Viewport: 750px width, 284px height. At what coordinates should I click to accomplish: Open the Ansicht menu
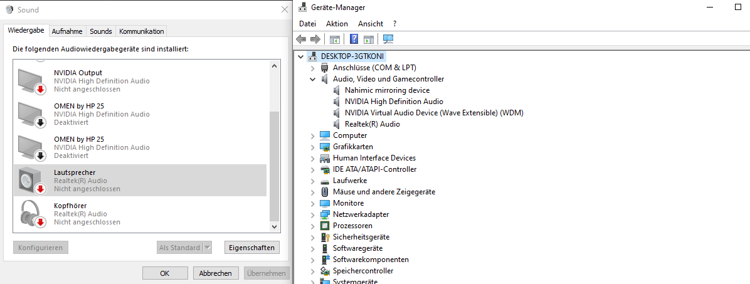click(x=371, y=23)
